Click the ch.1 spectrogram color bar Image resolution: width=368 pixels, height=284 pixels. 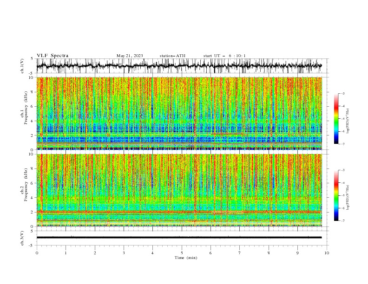[336, 119]
